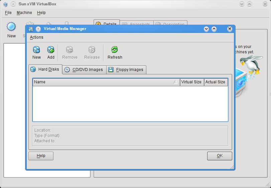Open the Help menu in VirtualBox
The height and width of the screenshot is (188, 271).
pos(41,13)
